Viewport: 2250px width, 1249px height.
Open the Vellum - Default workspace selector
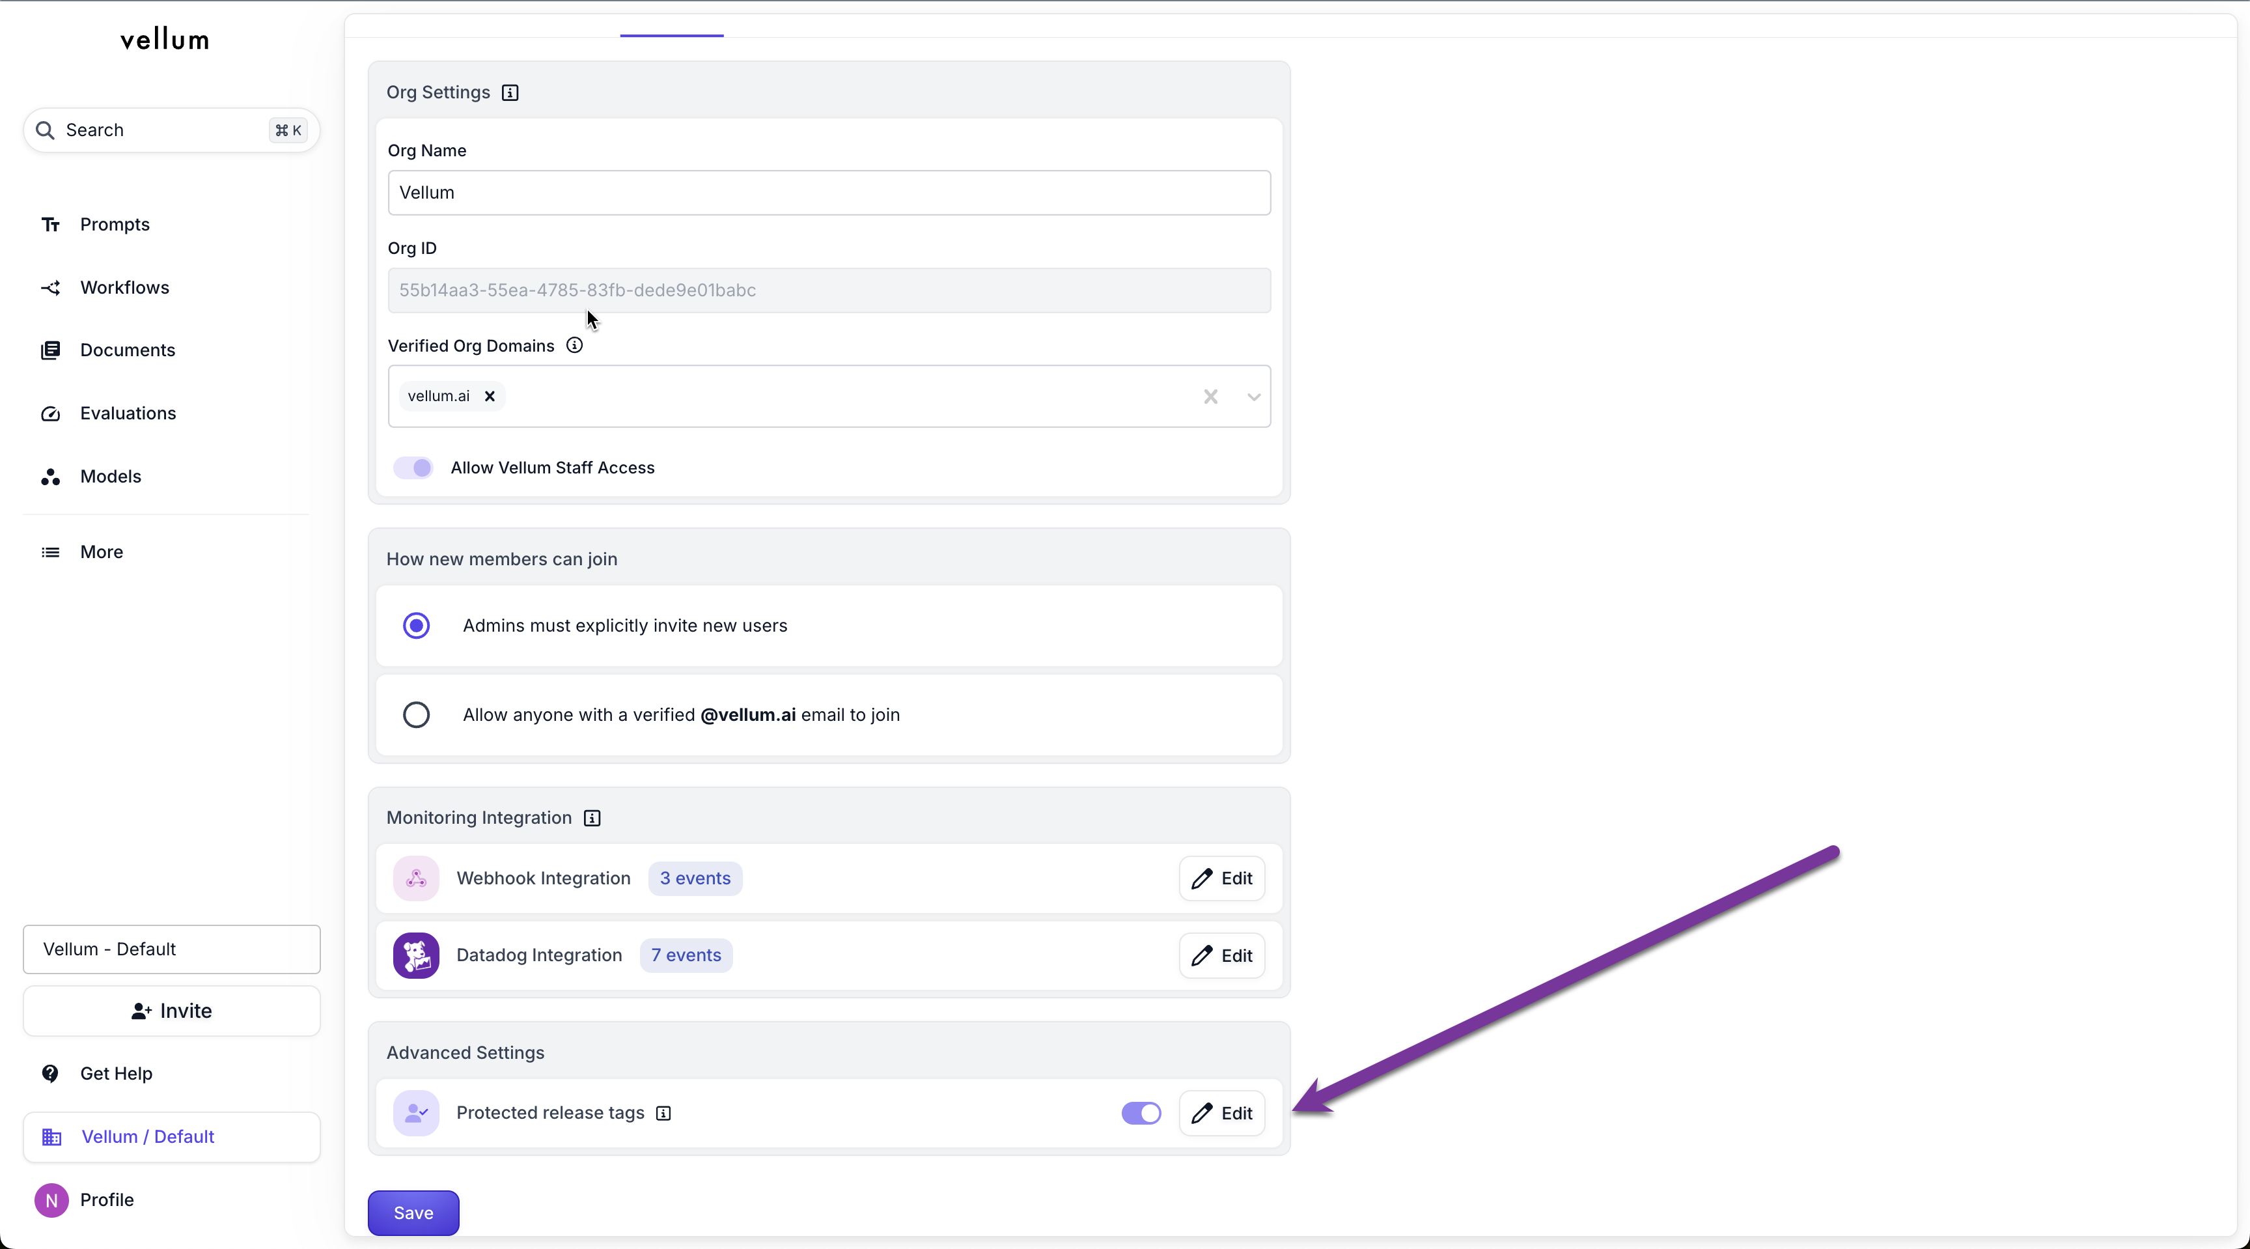tap(171, 949)
